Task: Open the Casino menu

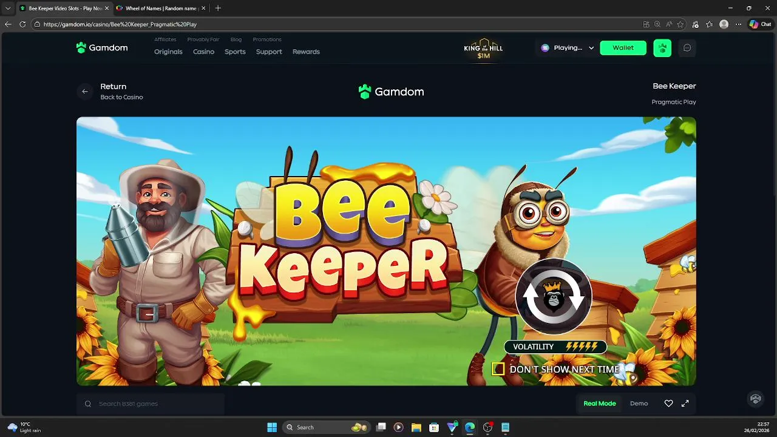Action: [x=203, y=52]
